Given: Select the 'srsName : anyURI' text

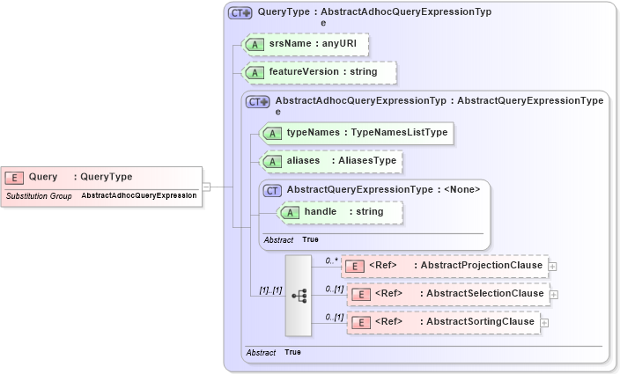Looking at the screenshot, I should tap(313, 43).
